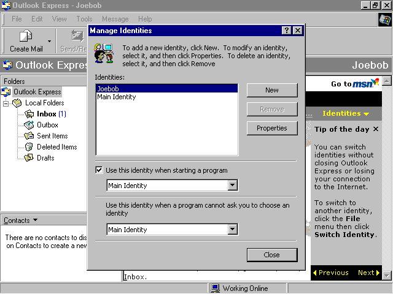Image resolution: width=393 pixels, height=294 pixels.
Task: Click the Windows logo throbber icon
Action: 385,20
